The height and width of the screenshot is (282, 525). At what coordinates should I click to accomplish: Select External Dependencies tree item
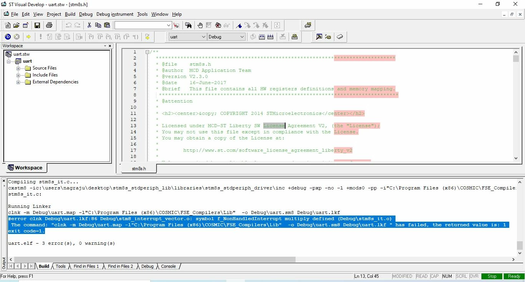(x=55, y=82)
